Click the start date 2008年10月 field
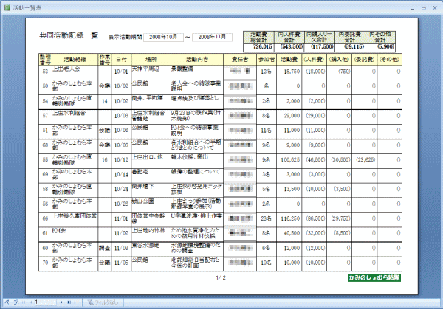This screenshot has height=309, width=443. click(x=163, y=36)
